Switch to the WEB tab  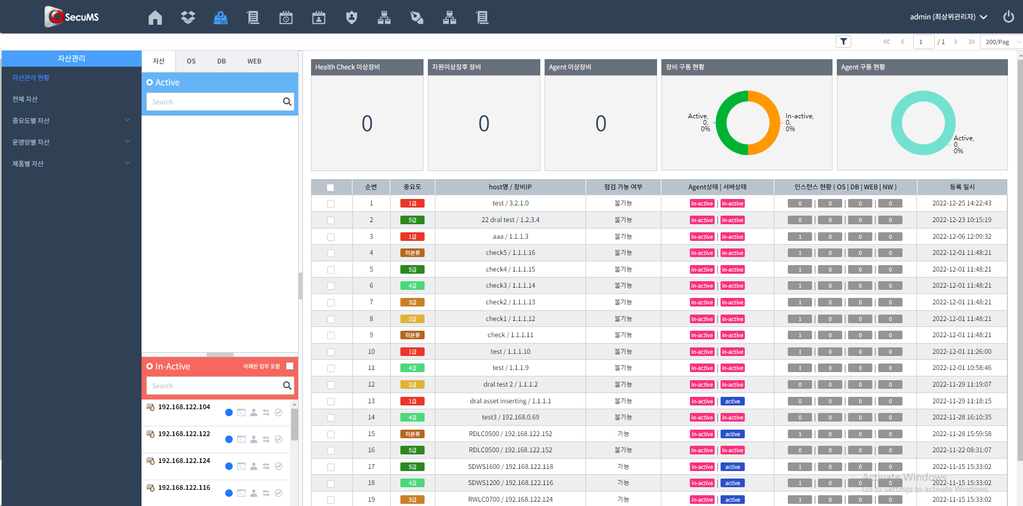tap(254, 61)
